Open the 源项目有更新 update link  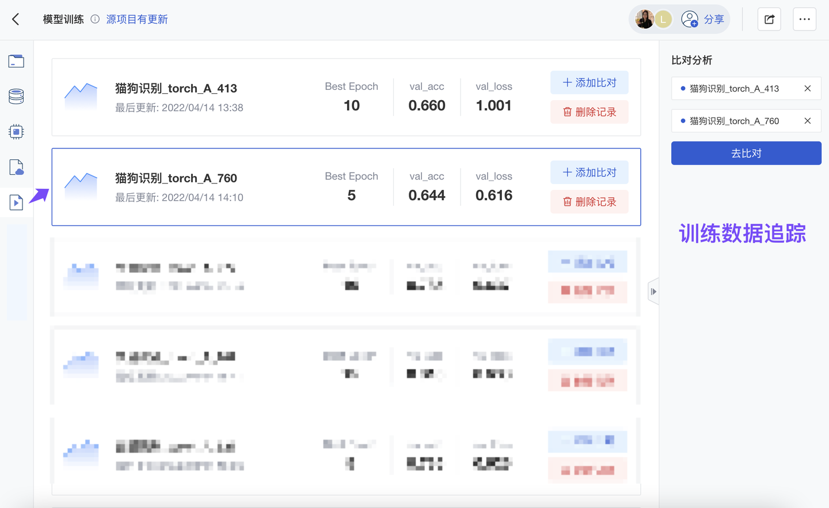coord(136,19)
